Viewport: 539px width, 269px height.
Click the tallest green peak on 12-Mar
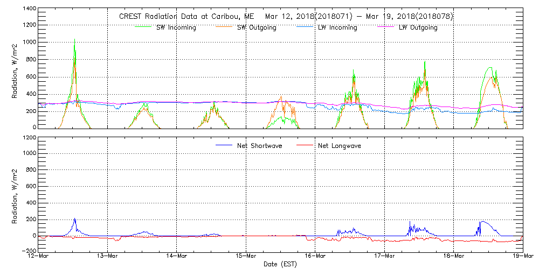pyautogui.click(x=74, y=39)
